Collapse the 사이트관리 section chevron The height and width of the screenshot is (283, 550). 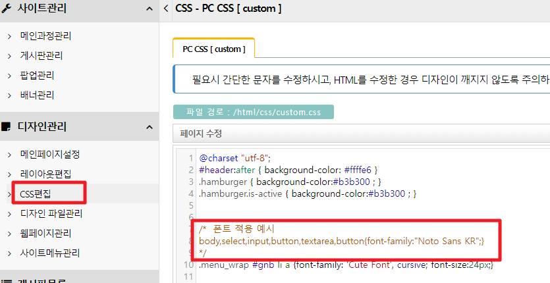(149, 9)
